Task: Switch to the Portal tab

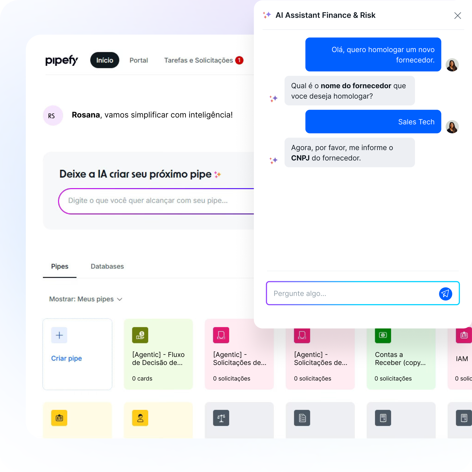Action: (x=139, y=60)
